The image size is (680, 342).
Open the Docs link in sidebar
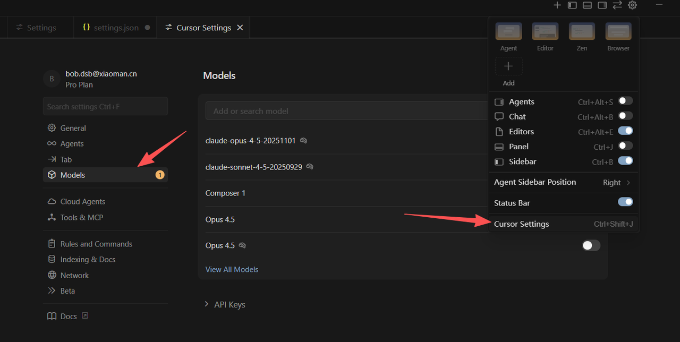tap(68, 316)
